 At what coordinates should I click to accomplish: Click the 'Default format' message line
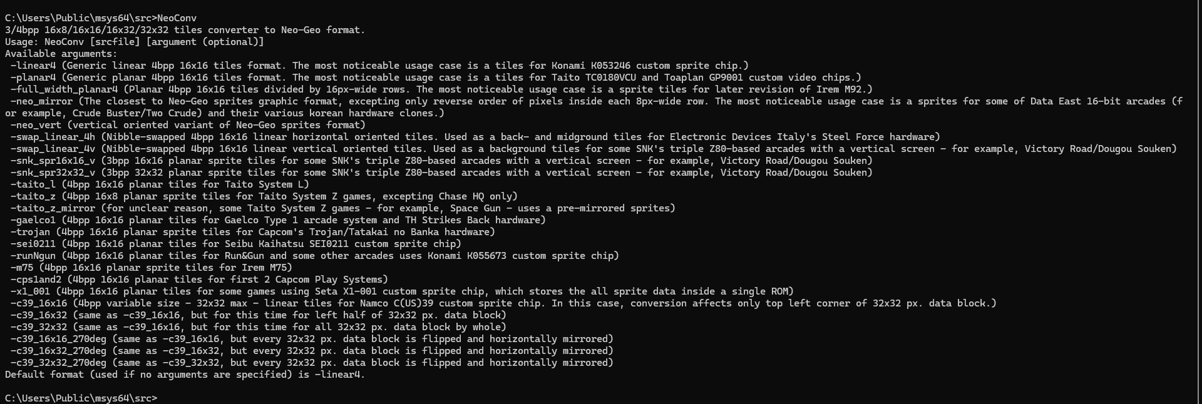(185, 375)
